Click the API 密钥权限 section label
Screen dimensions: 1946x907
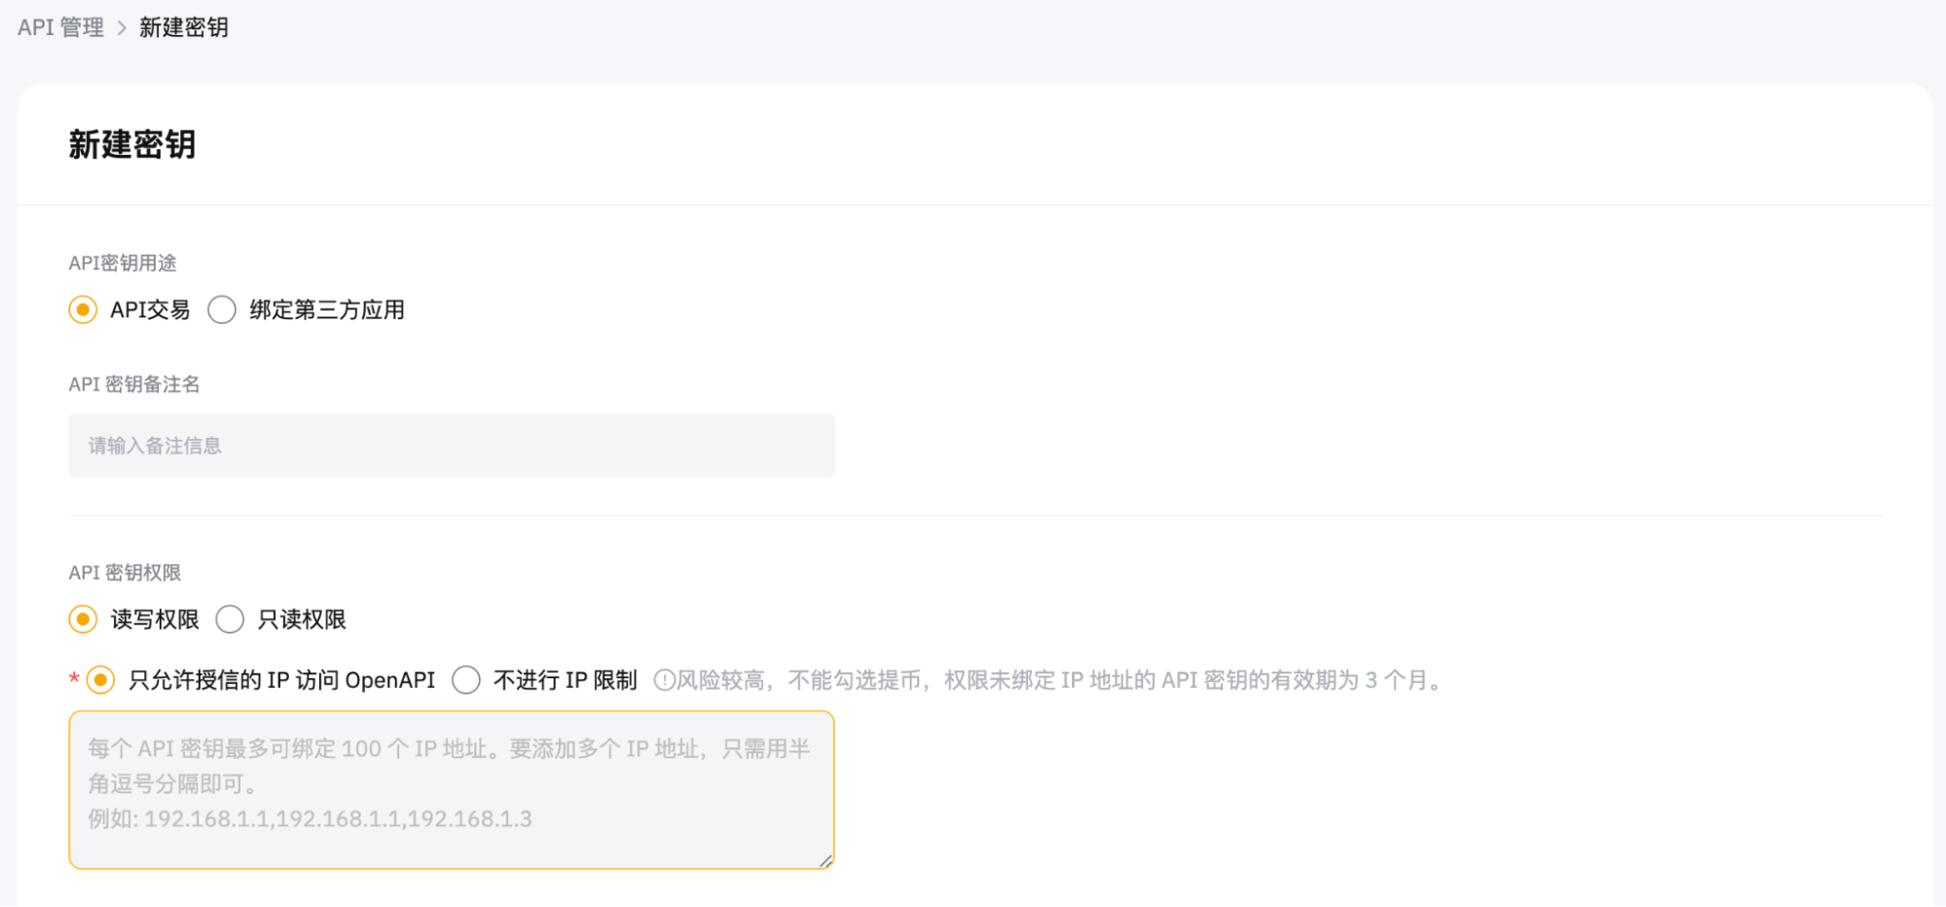(x=127, y=572)
